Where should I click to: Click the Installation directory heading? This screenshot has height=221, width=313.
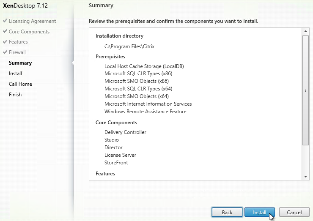(x=119, y=36)
